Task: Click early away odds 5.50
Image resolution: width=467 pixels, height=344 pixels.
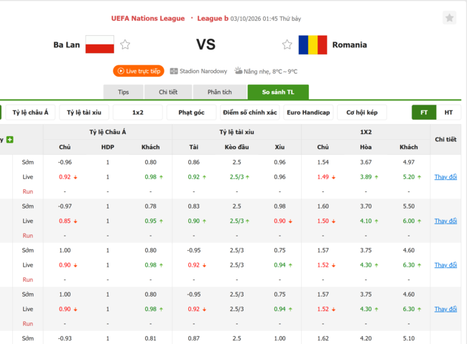Action: (x=409, y=206)
